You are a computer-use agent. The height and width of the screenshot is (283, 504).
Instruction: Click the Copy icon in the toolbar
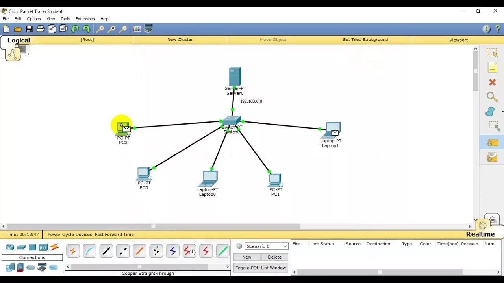click(52, 29)
